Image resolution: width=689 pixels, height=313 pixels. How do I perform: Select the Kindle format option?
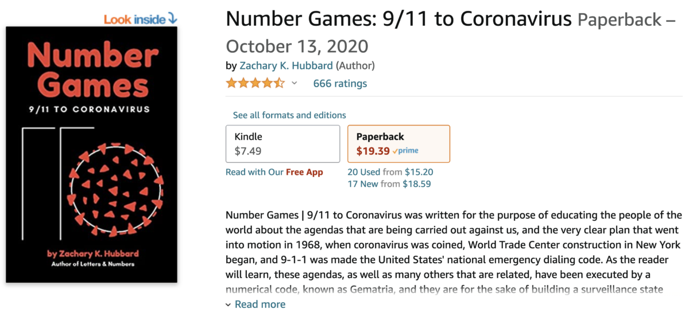(282, 144)
